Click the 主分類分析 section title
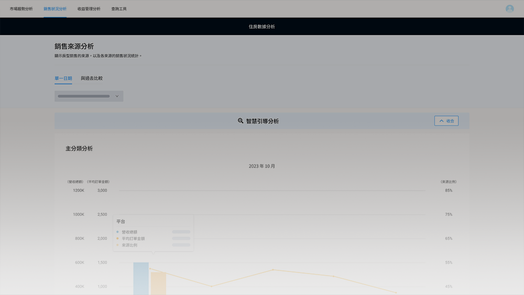 79,149
